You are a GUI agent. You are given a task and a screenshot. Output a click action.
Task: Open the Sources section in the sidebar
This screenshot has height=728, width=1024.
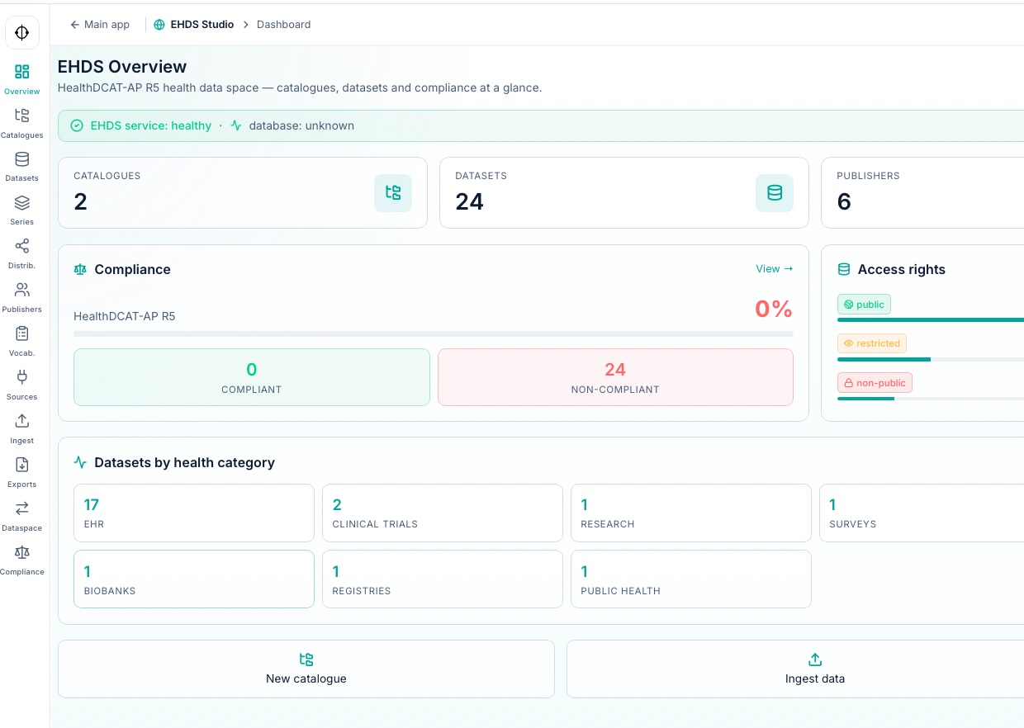point(21,382)
